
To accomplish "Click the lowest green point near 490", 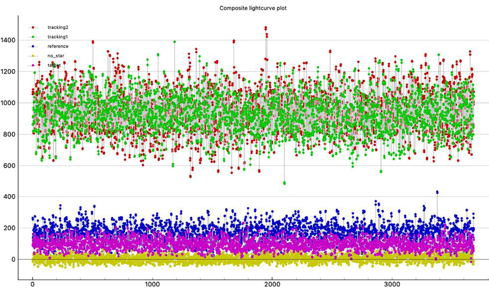I will click(x=284, y=183).
